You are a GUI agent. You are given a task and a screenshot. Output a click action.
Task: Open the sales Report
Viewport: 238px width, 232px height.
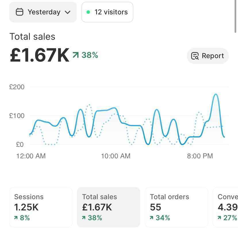tap(208, 56)
